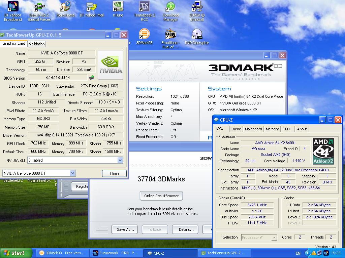Image resolution: width=345 pixels, height=258 pixels.
Task: Switch to the Cache tab in CPU-Z
Action: click(236, 129)
